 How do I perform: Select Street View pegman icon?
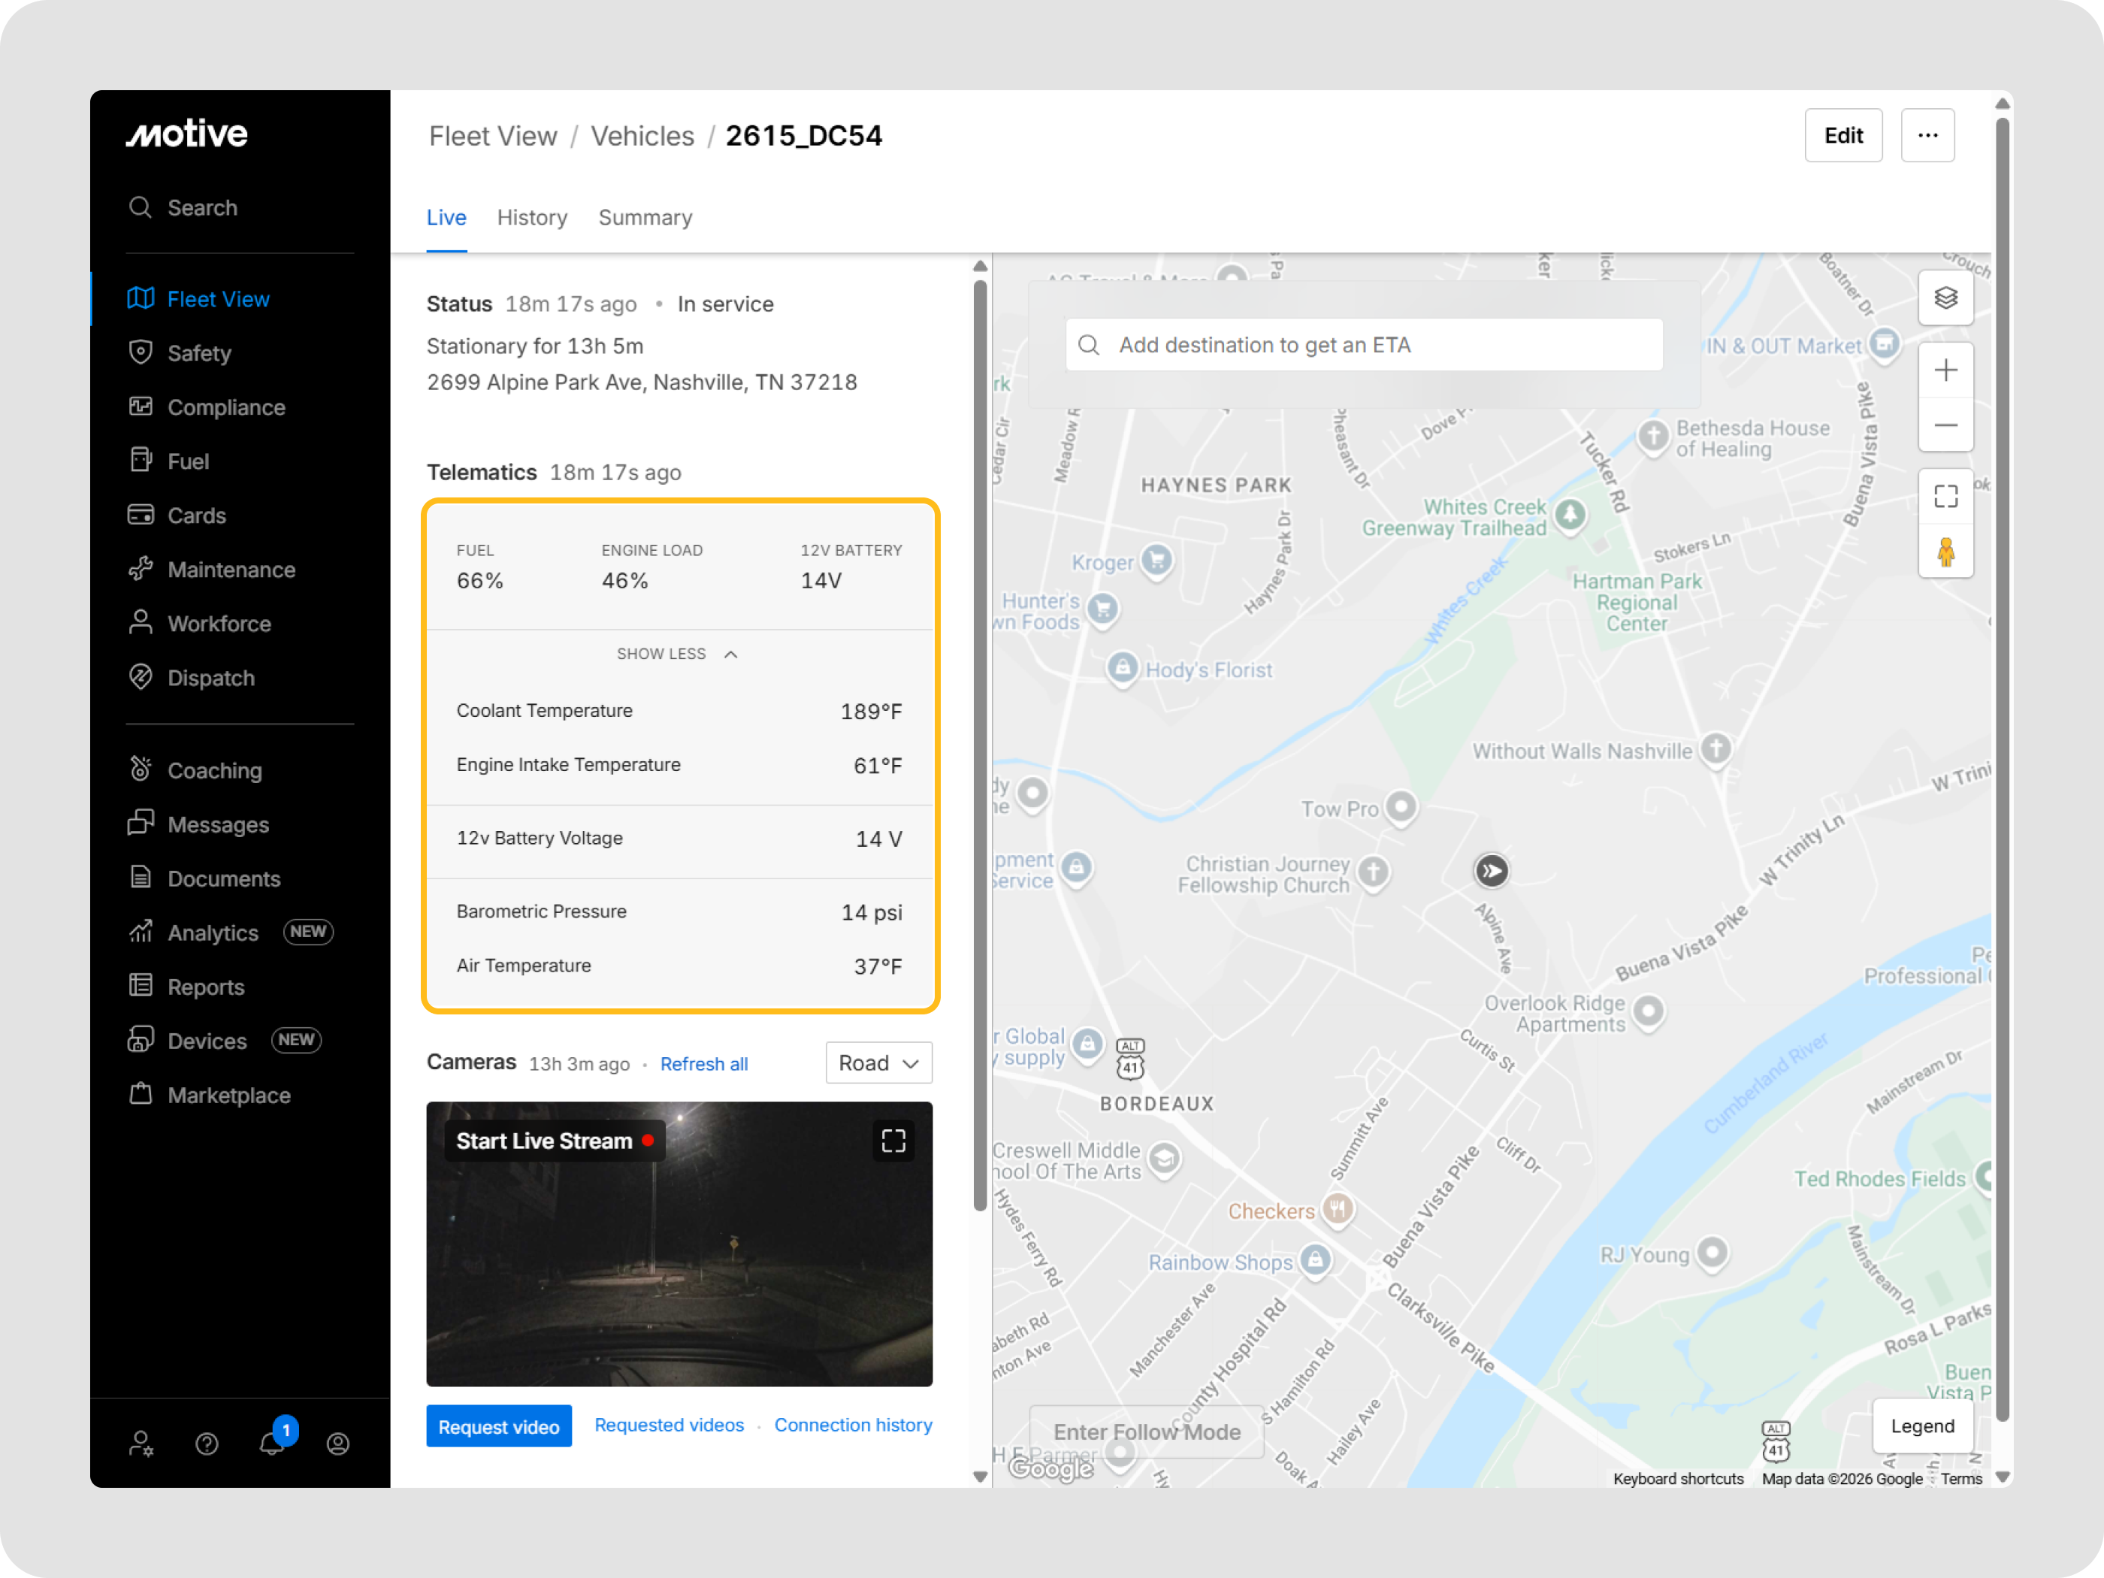(1945, 552)
